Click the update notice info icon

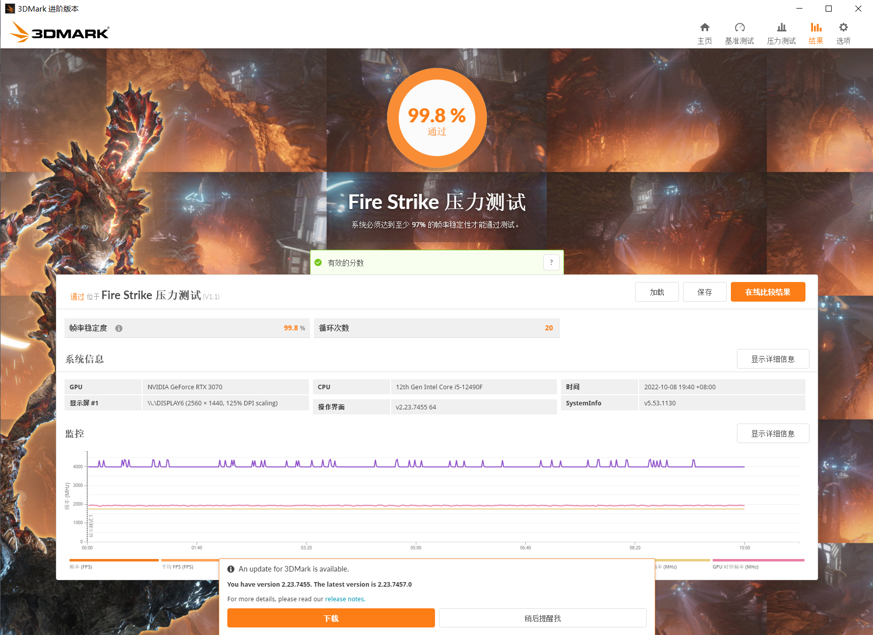pyautogui.click(x=231, y=569)
